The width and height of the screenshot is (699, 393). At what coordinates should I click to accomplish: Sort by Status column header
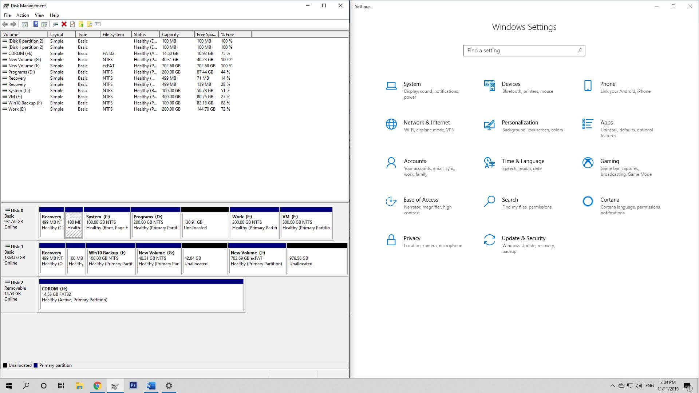(145, 35)
